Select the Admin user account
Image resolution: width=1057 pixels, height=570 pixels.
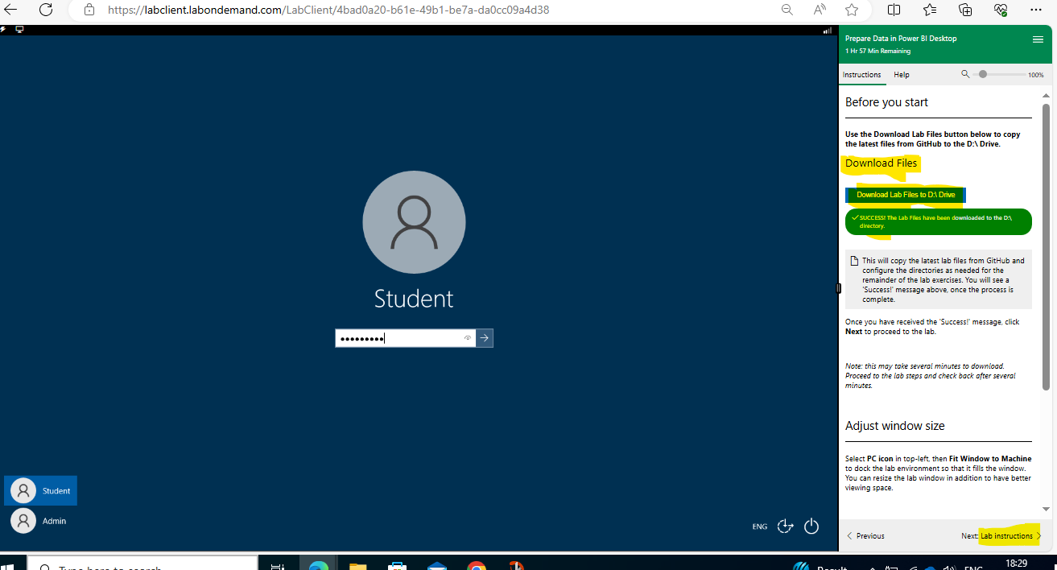[40, 521]
